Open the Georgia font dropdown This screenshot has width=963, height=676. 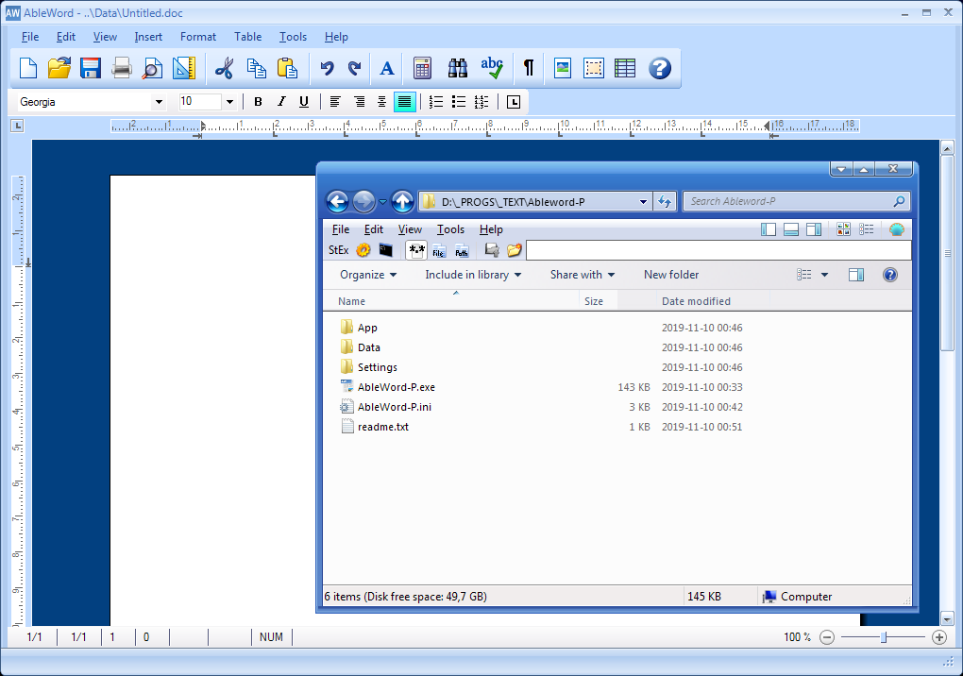(159, 102)
